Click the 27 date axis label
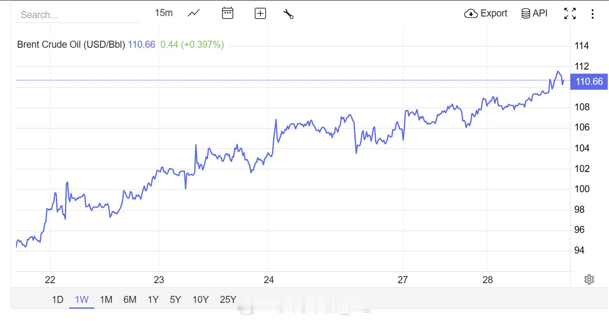 tap(403, 280)
